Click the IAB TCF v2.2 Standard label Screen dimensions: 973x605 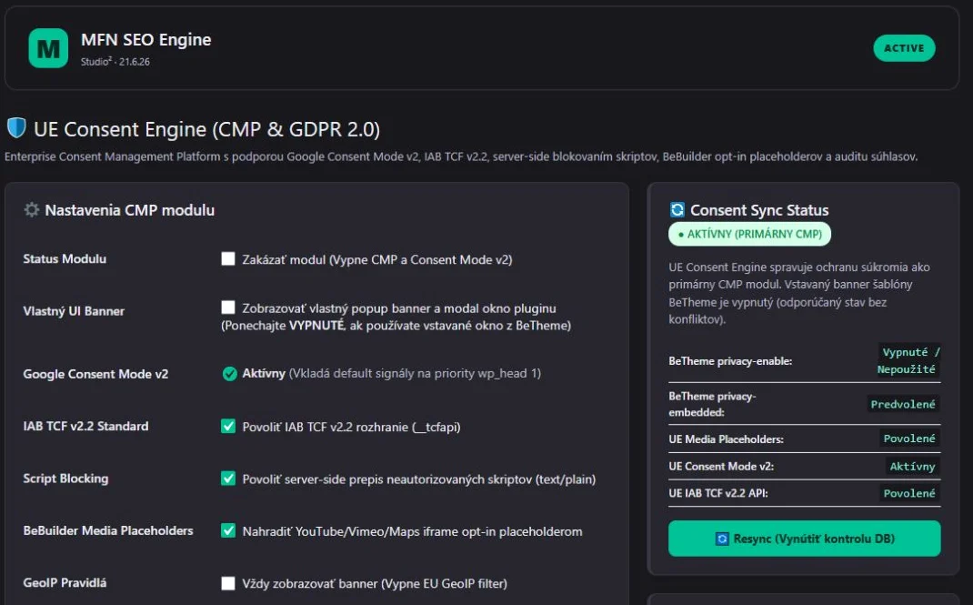click(x=85, y=427)
